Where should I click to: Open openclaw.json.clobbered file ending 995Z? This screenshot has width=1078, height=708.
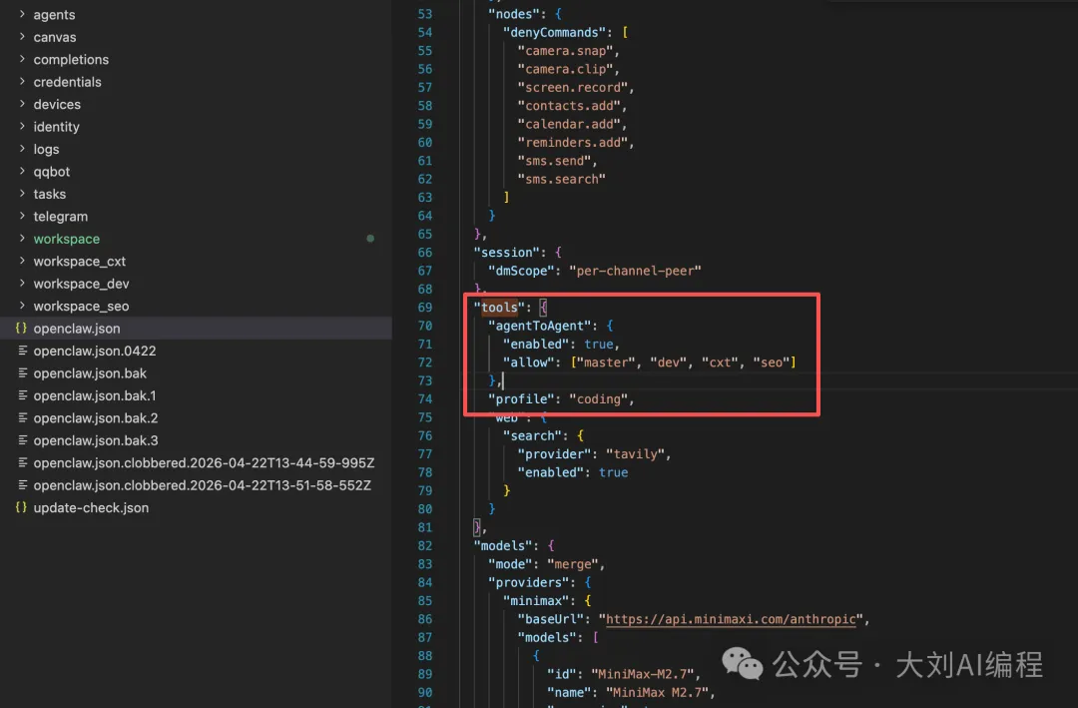(x=203, y=463)
